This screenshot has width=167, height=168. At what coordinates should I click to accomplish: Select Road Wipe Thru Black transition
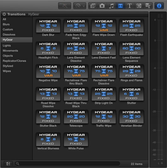76,94
